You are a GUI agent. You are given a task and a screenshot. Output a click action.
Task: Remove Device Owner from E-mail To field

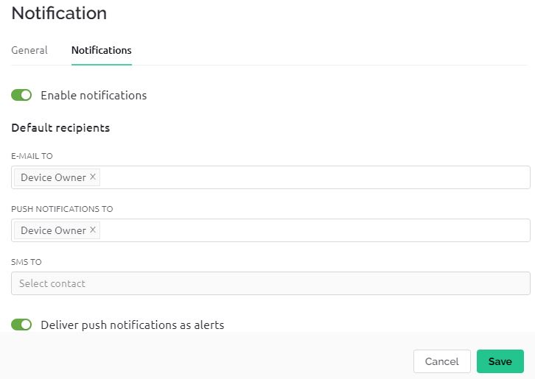pos(92,177)
